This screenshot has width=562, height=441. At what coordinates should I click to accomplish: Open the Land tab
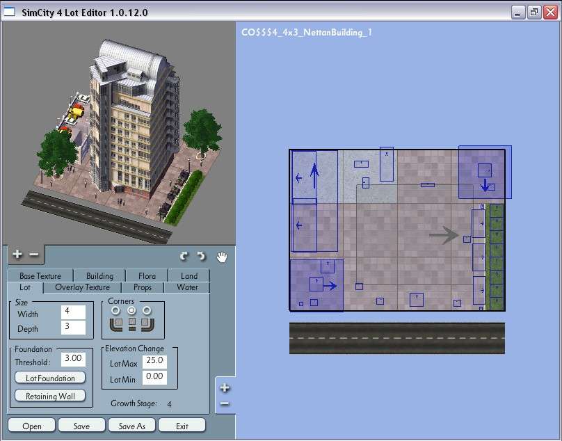189,275
